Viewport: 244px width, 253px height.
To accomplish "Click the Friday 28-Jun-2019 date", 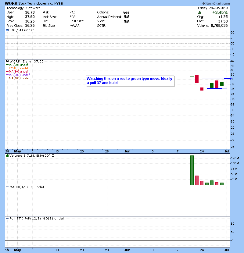I will tap(213, 8).
